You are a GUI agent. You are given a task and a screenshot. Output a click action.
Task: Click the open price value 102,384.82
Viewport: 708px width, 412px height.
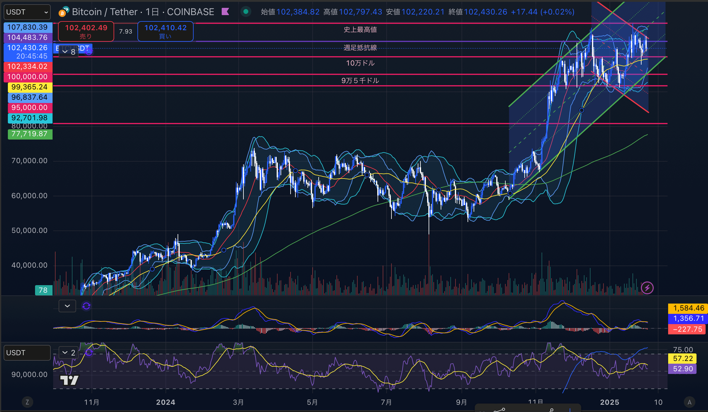tap(298, 12)
